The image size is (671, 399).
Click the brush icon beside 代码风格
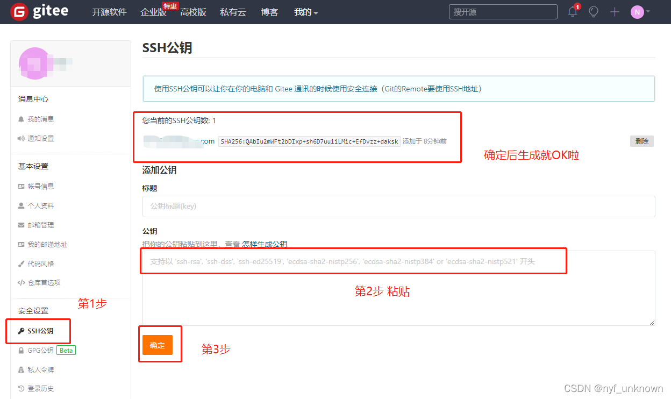click(21, 263)
